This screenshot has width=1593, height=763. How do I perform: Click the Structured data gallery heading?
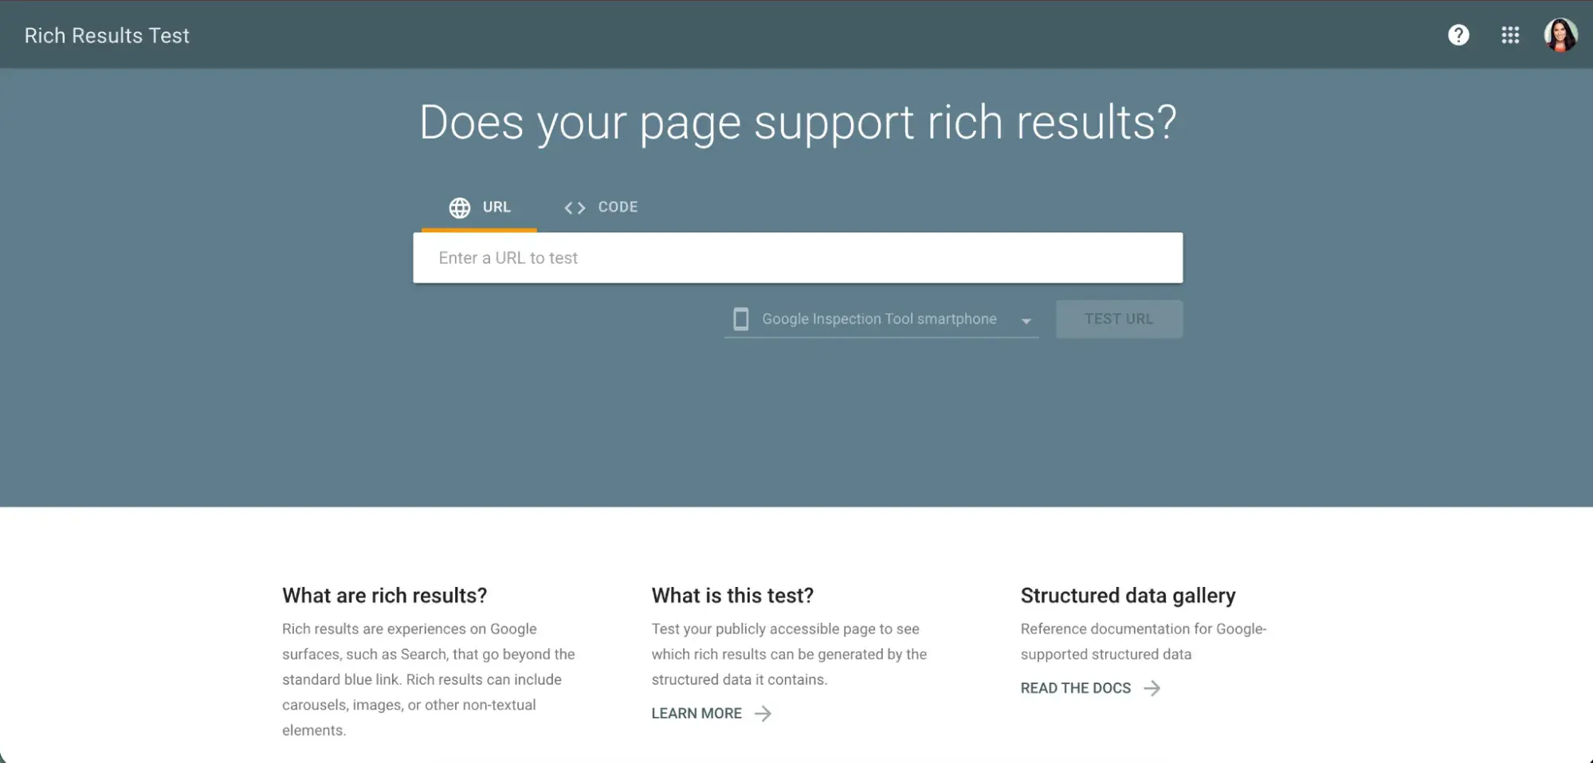(1127, 595)
